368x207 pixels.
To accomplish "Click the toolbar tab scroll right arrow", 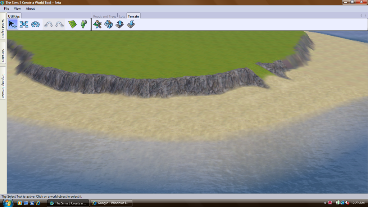I will [x=365, y=15].
